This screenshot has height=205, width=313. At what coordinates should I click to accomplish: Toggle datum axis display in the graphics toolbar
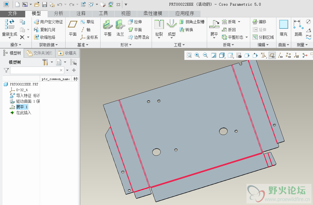pyautogui.click(x=280, y=55)
